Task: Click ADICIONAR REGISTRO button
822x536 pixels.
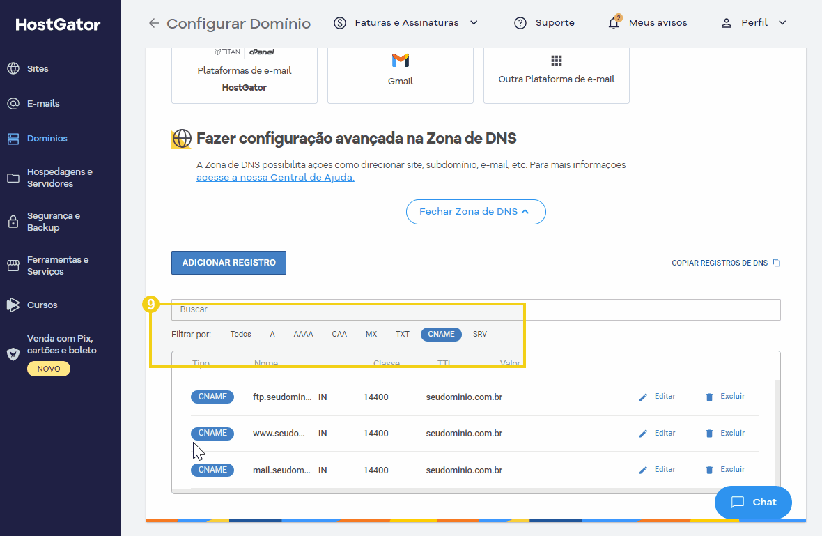Action: tap(228, 263)
